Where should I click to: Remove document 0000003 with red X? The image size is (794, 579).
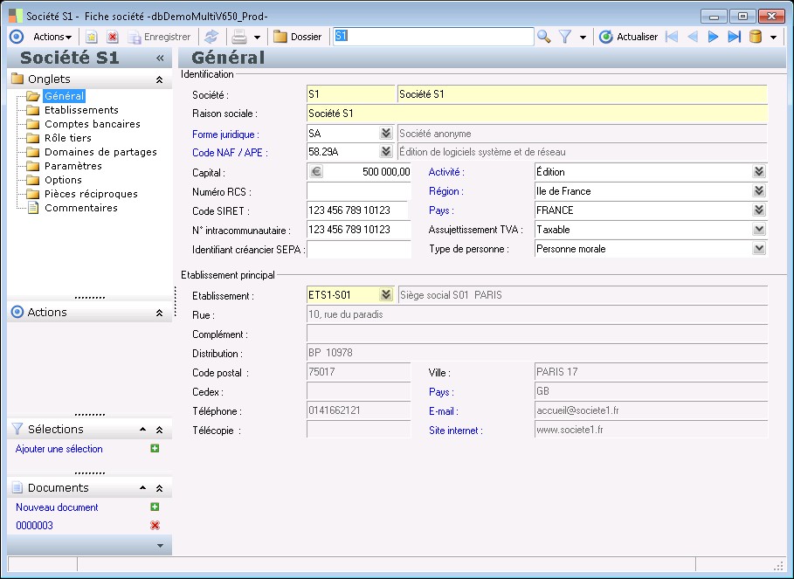point(155,525)
